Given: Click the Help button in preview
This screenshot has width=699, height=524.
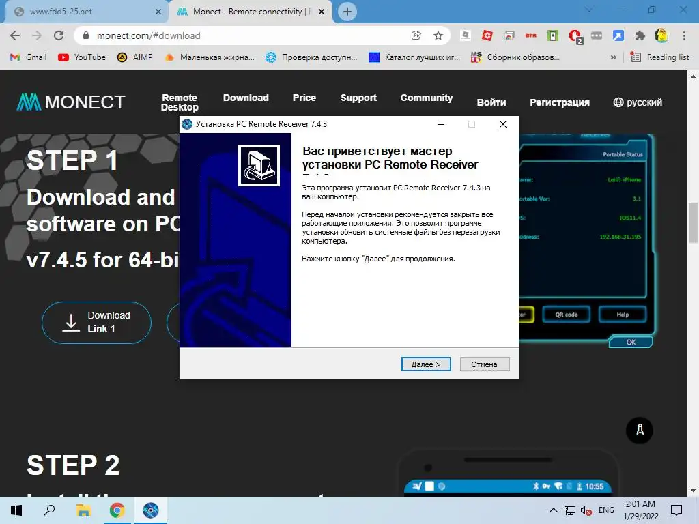Looking at the screenshot, I should coord(623,315).
